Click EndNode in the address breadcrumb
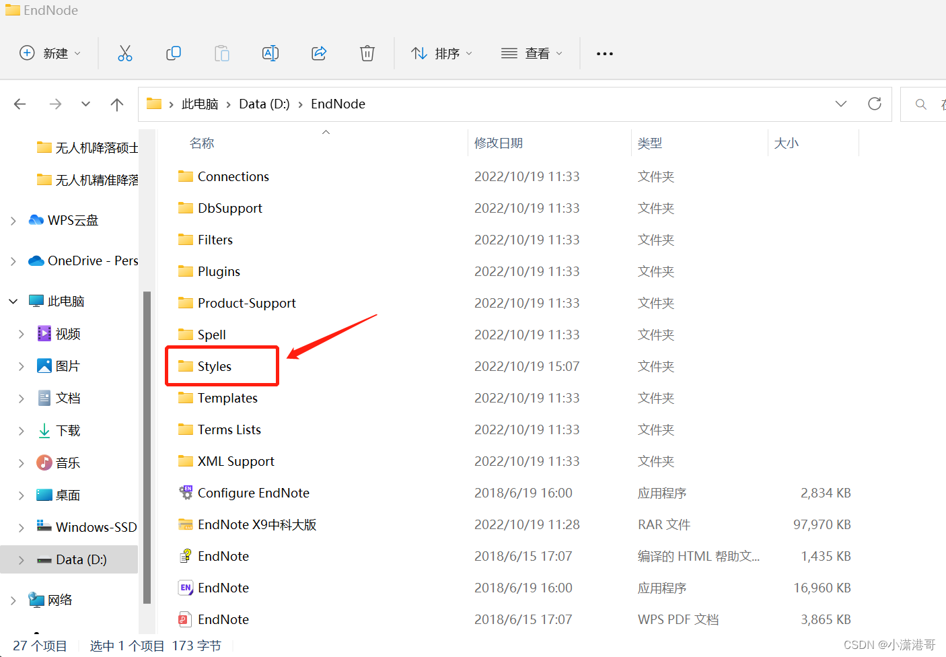946x657 pixels. tap(338, 104)
